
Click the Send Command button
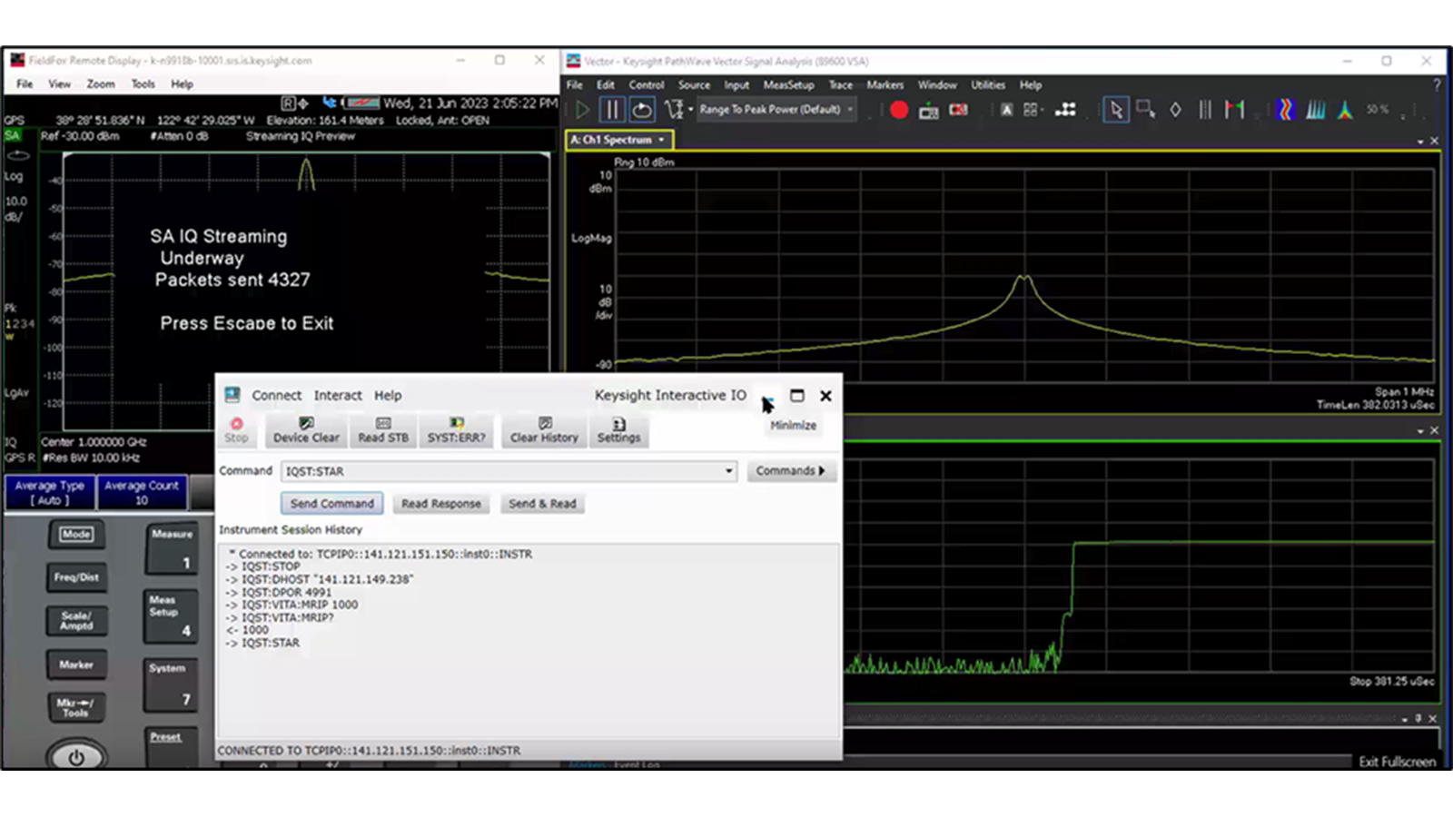coord(331,504)
